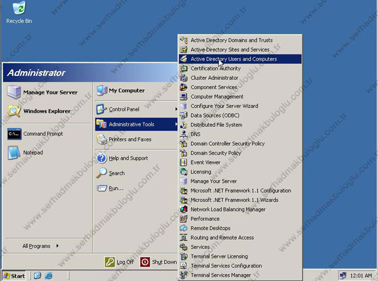Click the Event Viewer icon
Screen dimensions: 378x281
pos(184,162)
